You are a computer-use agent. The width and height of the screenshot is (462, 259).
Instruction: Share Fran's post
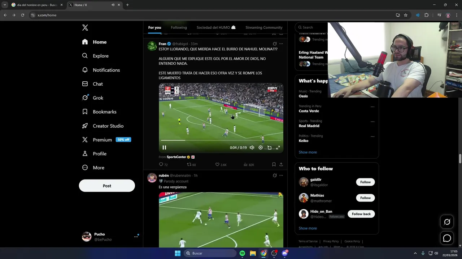(x=281, y=164)
